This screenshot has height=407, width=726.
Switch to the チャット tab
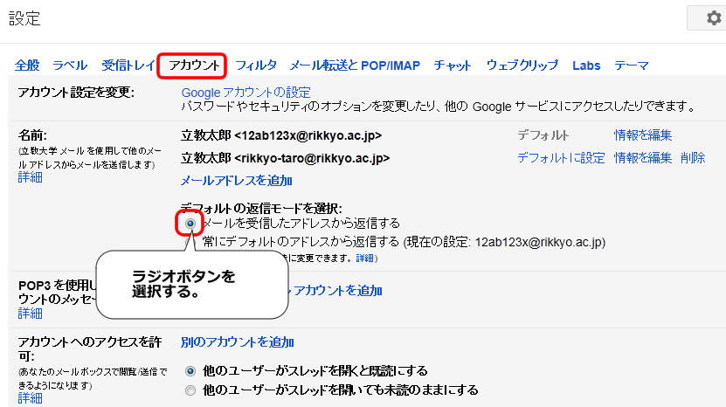[453, 66]
